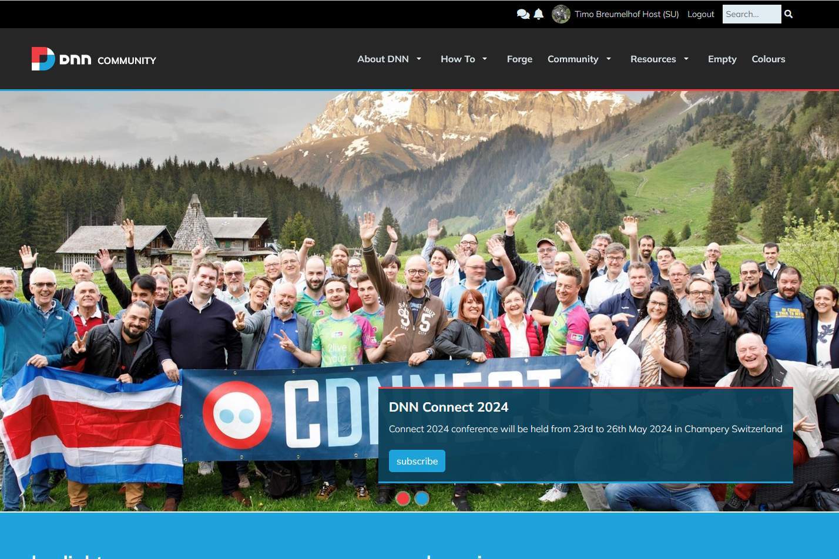Click the user avatar picture
This screenshot has height=559, width=839.
pos(561,14)
